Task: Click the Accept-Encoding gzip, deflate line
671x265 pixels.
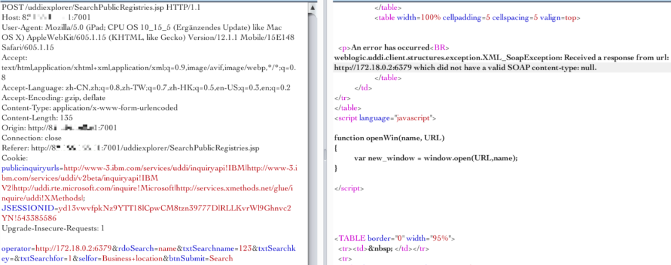Action: (x=63, y=97)
